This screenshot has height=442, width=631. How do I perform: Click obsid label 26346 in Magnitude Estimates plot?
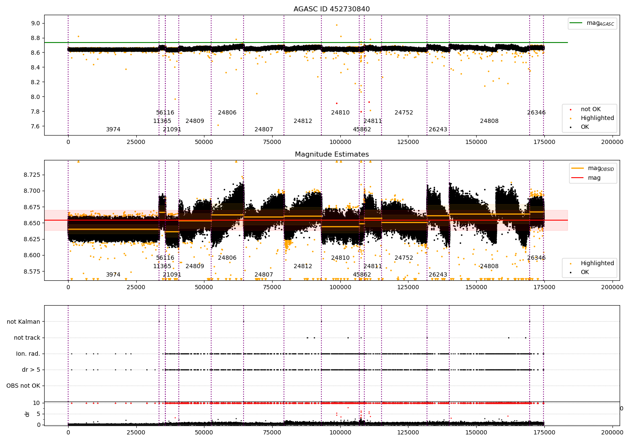(536, 258)
